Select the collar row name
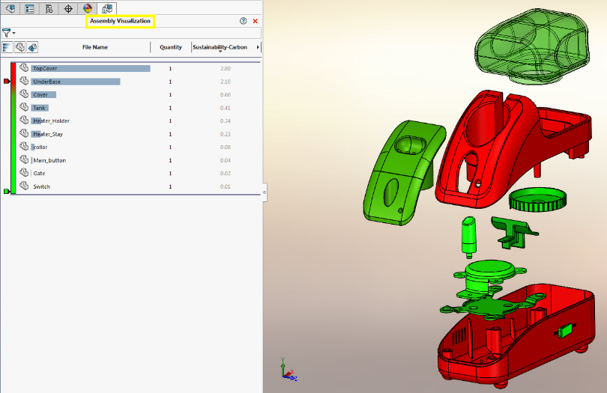The width and height of the screenshot is (607, 393). [40, 147]
